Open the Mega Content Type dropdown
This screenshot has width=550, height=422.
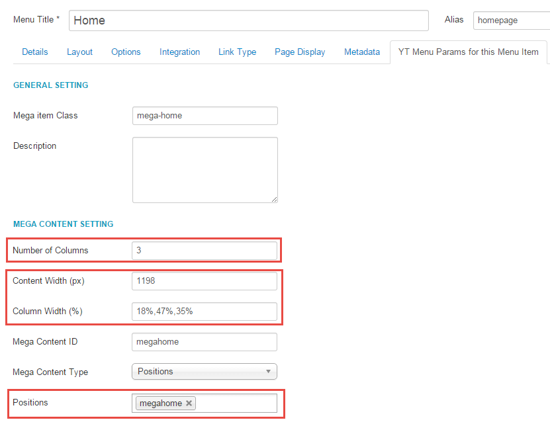(x=205, y=372)
